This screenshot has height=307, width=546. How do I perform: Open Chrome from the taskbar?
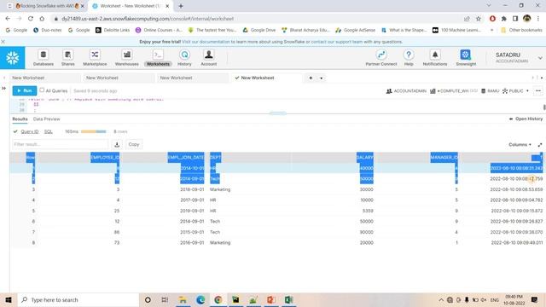(218, 299)
